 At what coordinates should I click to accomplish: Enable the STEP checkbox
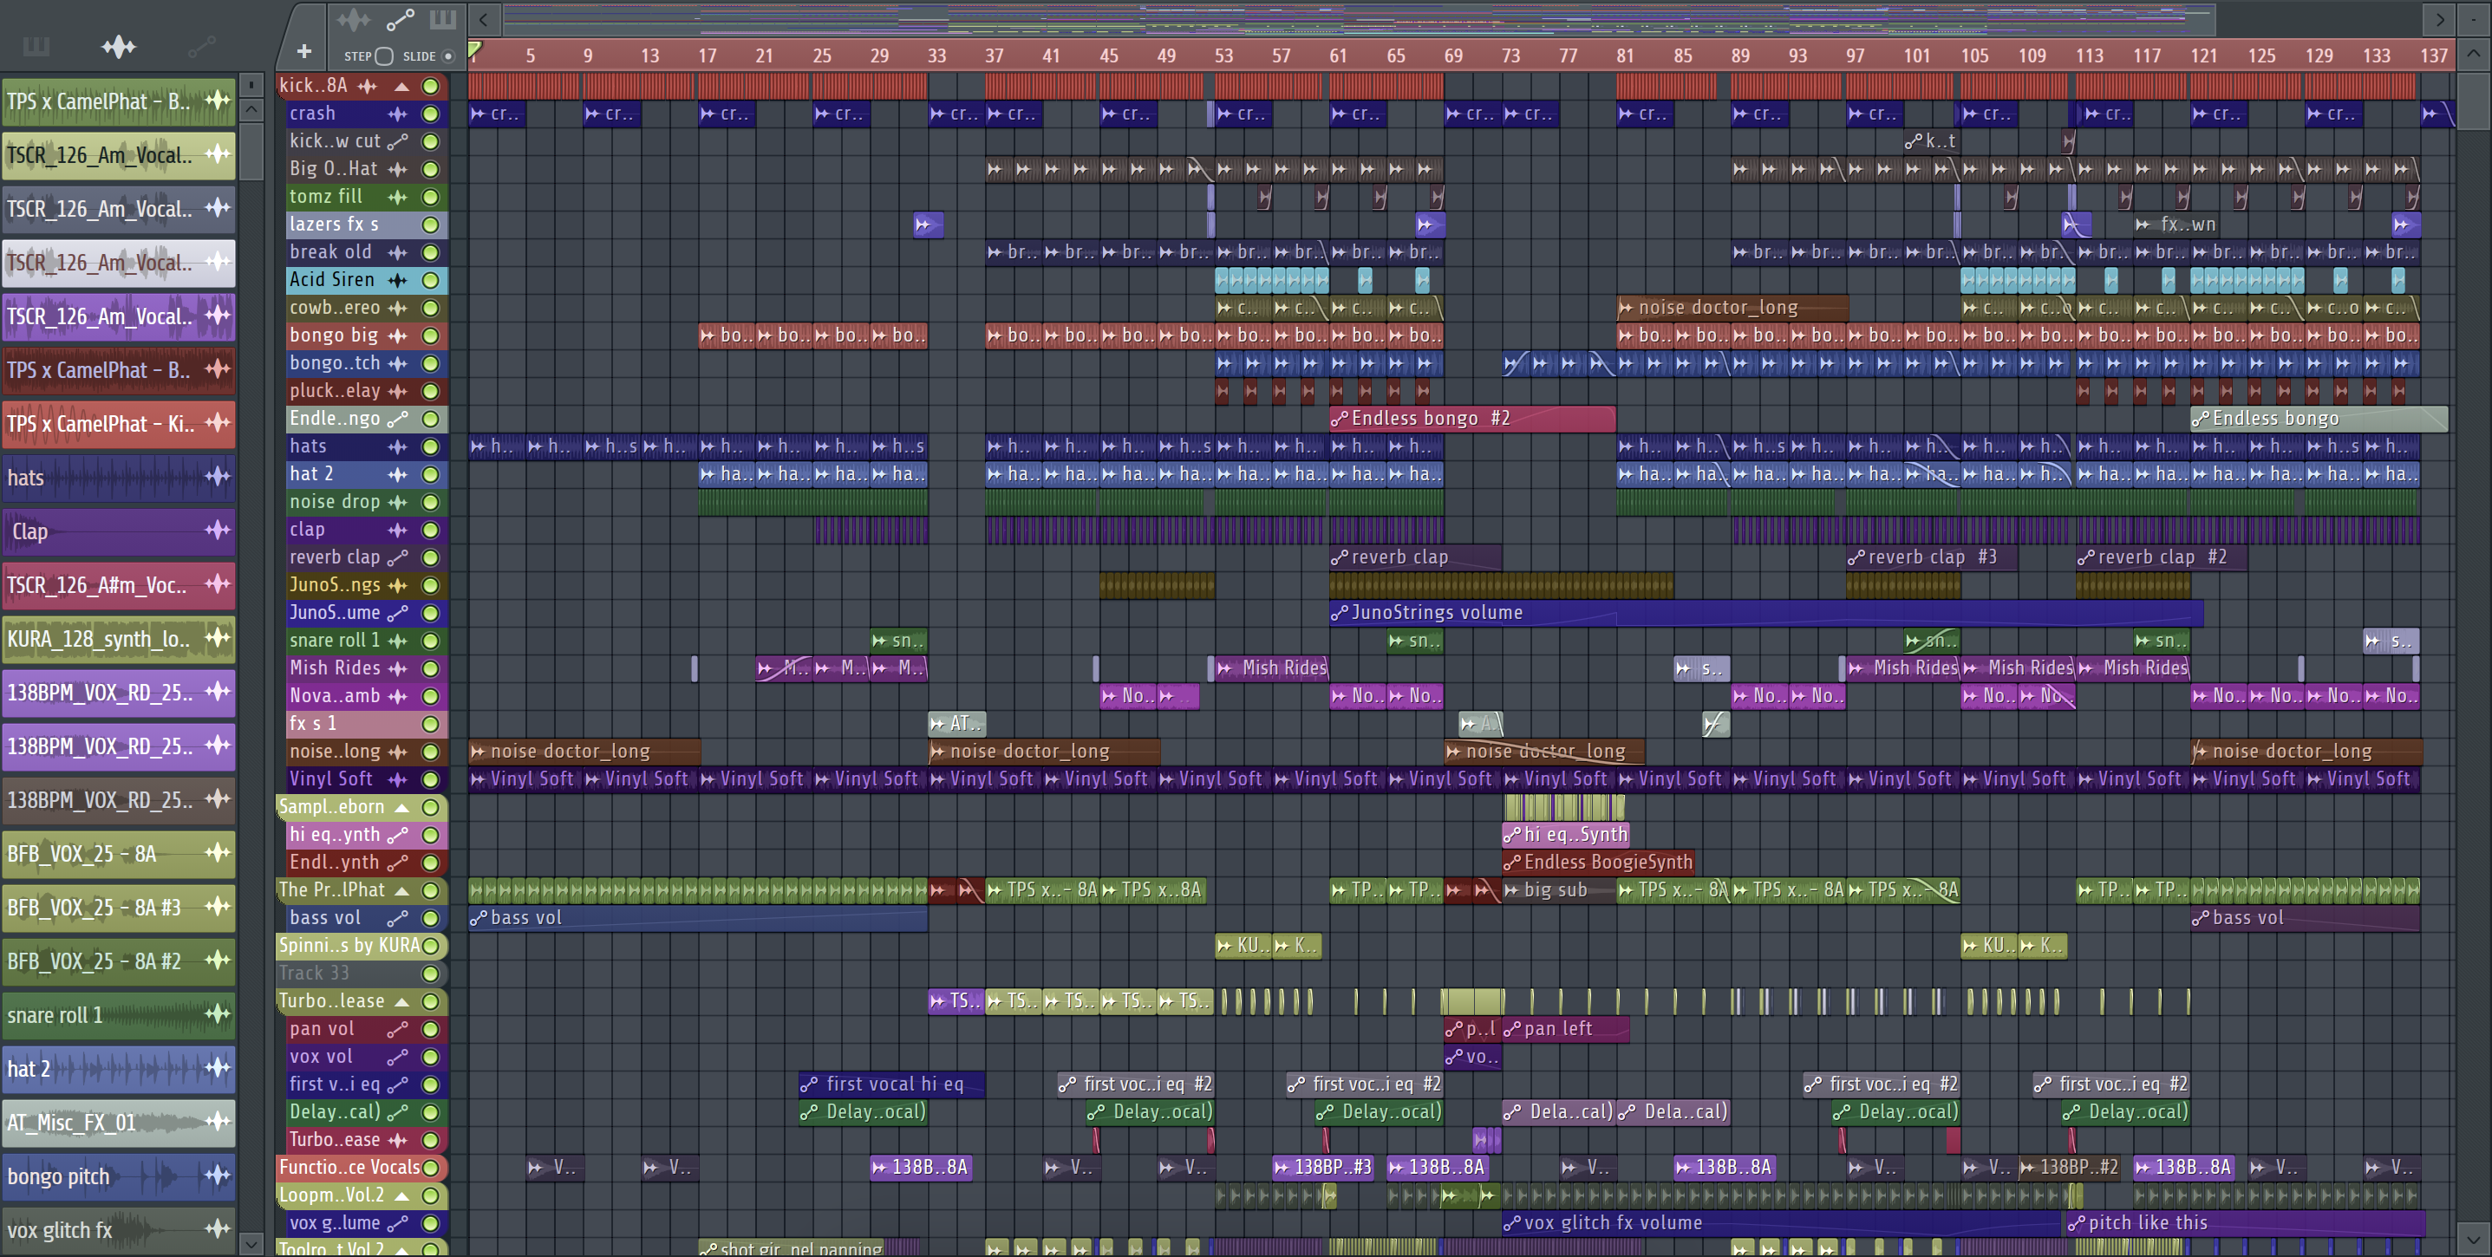pos(384,56)
